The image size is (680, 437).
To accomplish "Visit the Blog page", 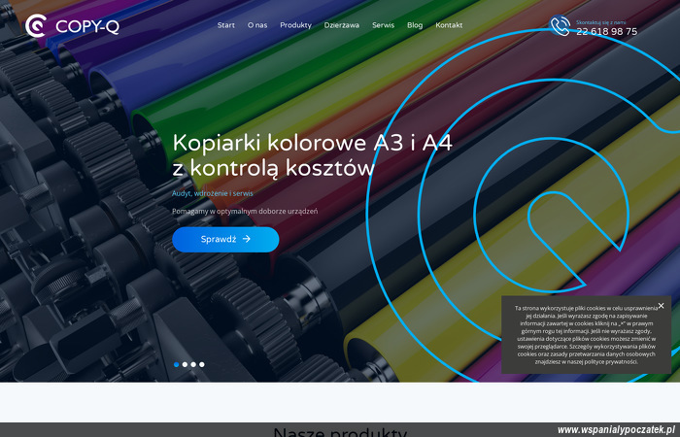I will (415, 25).
